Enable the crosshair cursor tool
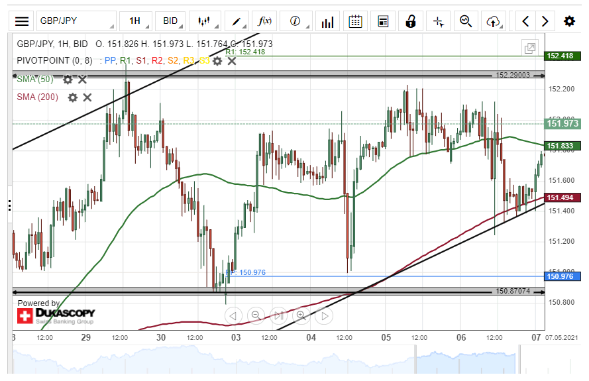Screen dimensions: 589x381 pyautogui.click(x=438, y=21)
